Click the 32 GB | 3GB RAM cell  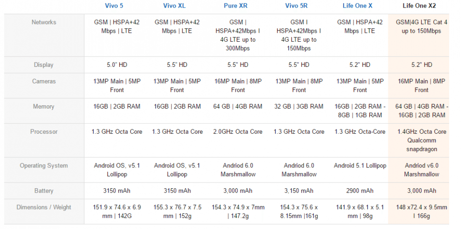coord(299,106)
